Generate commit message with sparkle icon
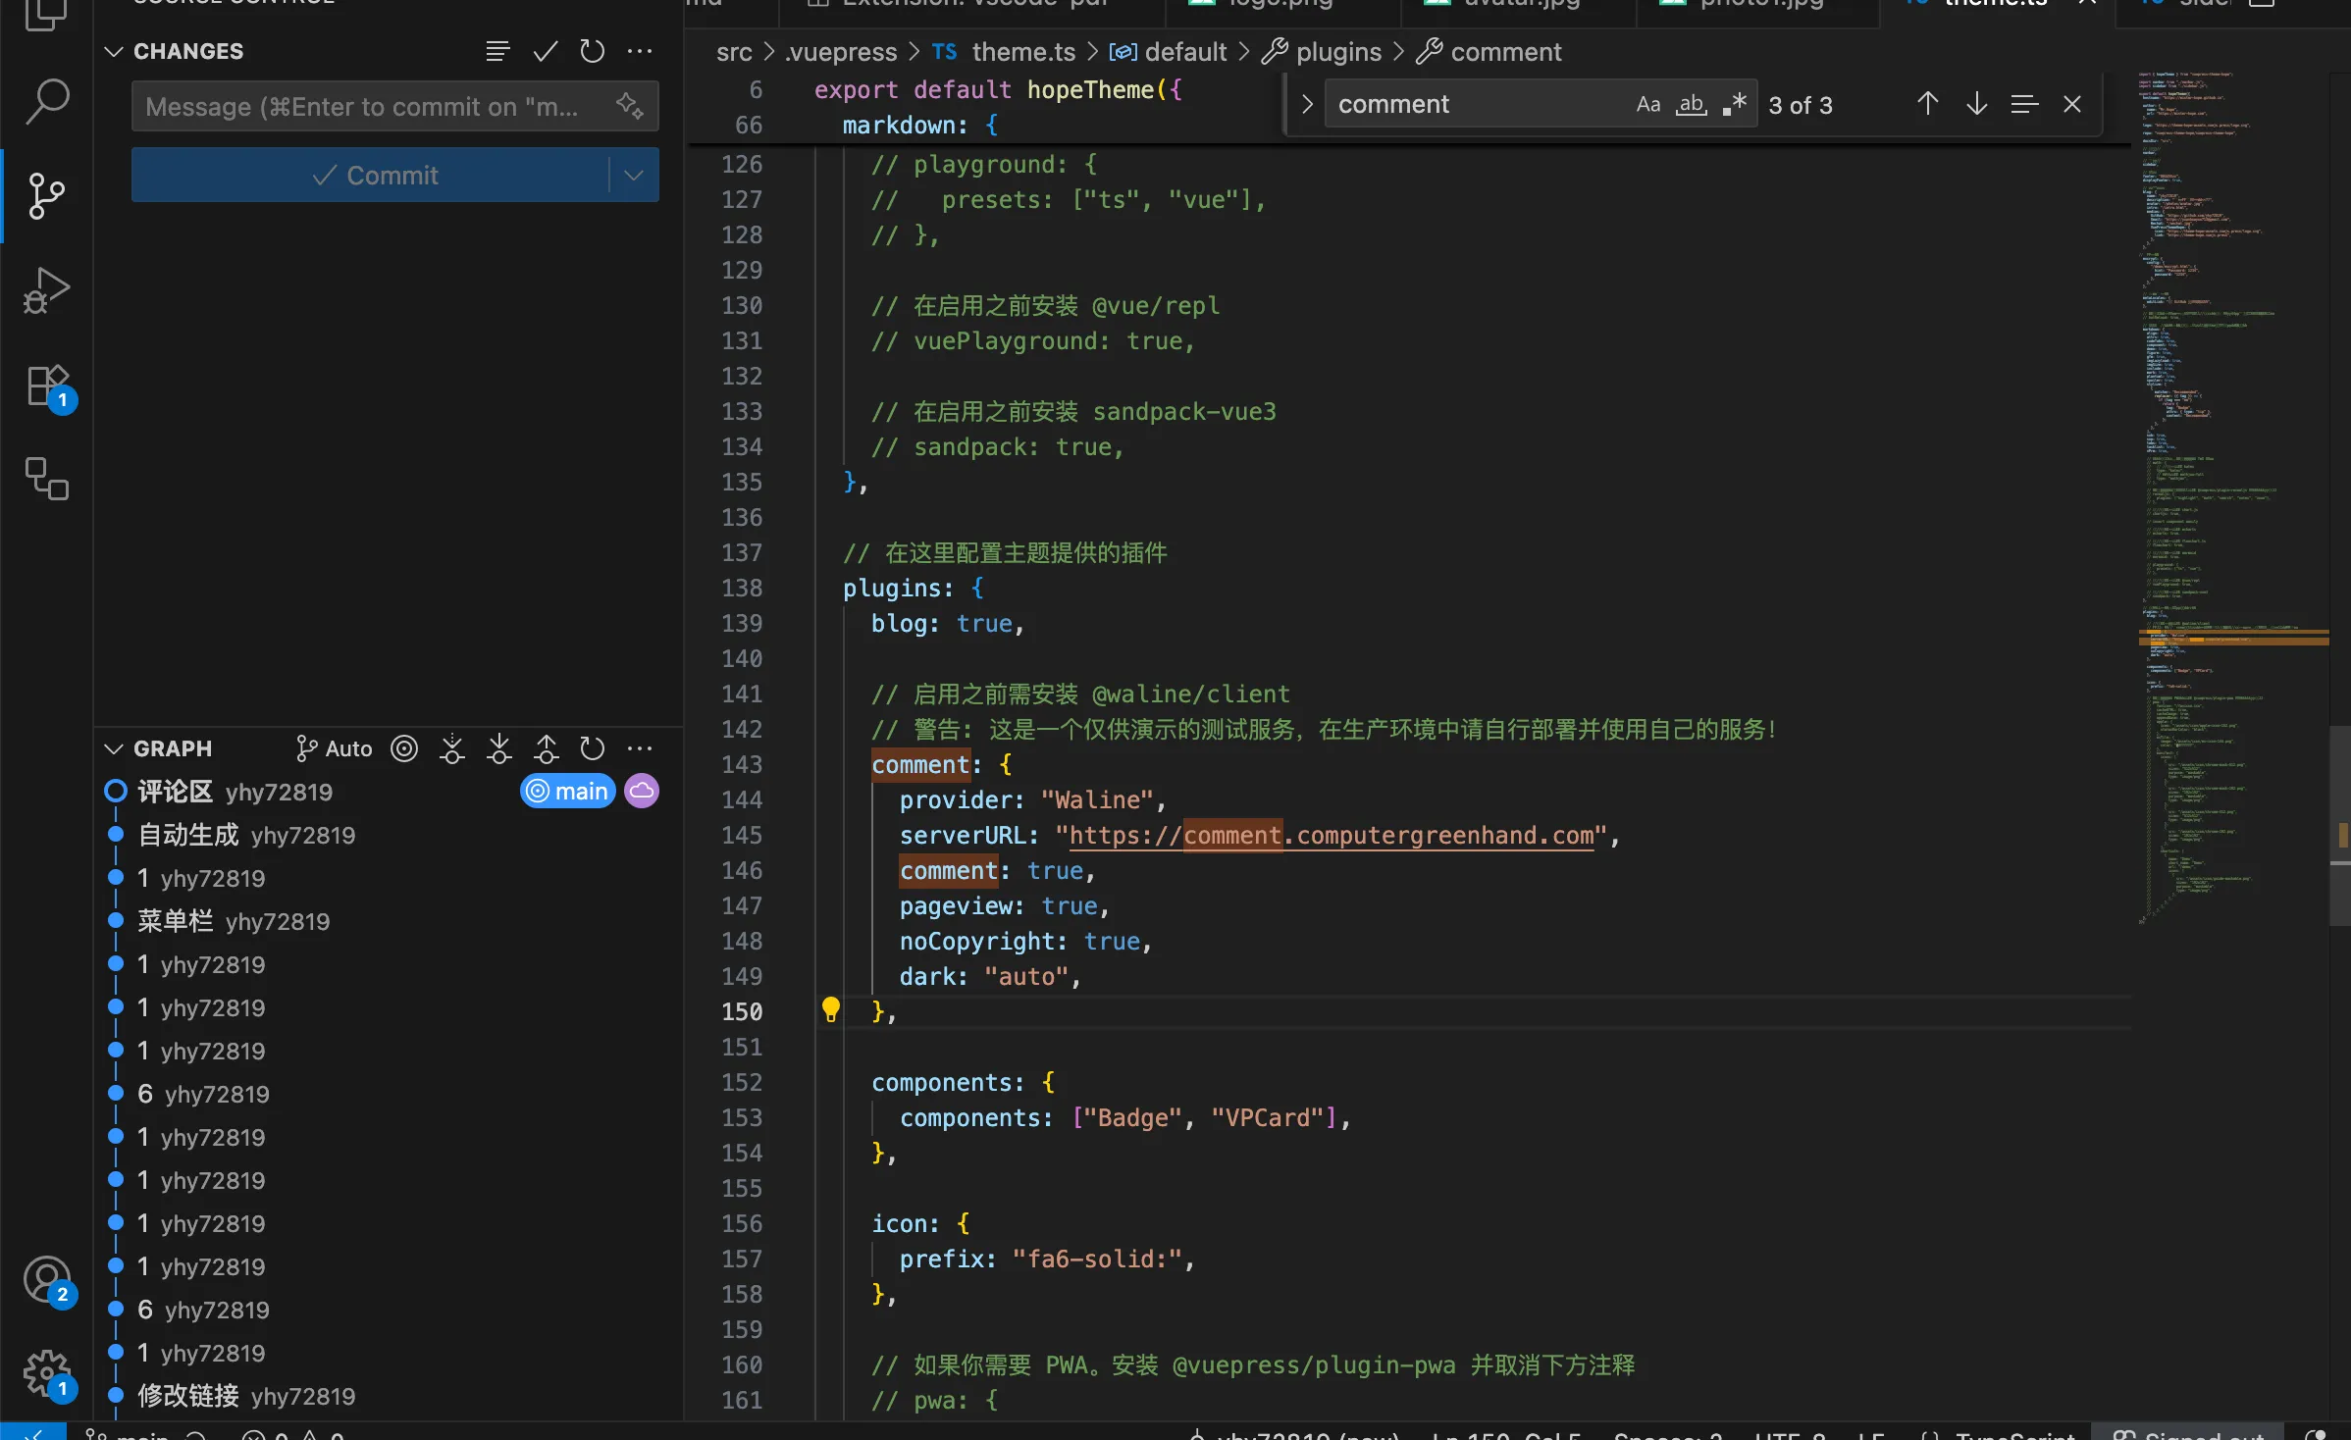This screenshot has width=2351, height=1440. pos(630,106)
